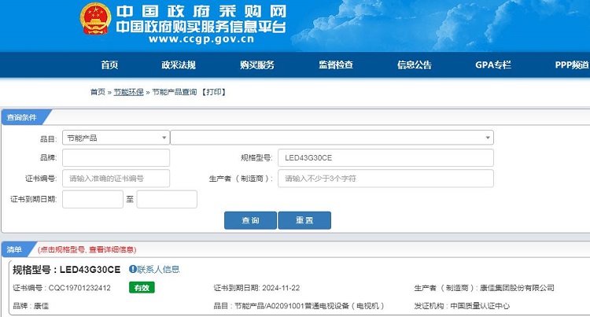
Task: Open the 政采法规 menu item
Action: 179,65
